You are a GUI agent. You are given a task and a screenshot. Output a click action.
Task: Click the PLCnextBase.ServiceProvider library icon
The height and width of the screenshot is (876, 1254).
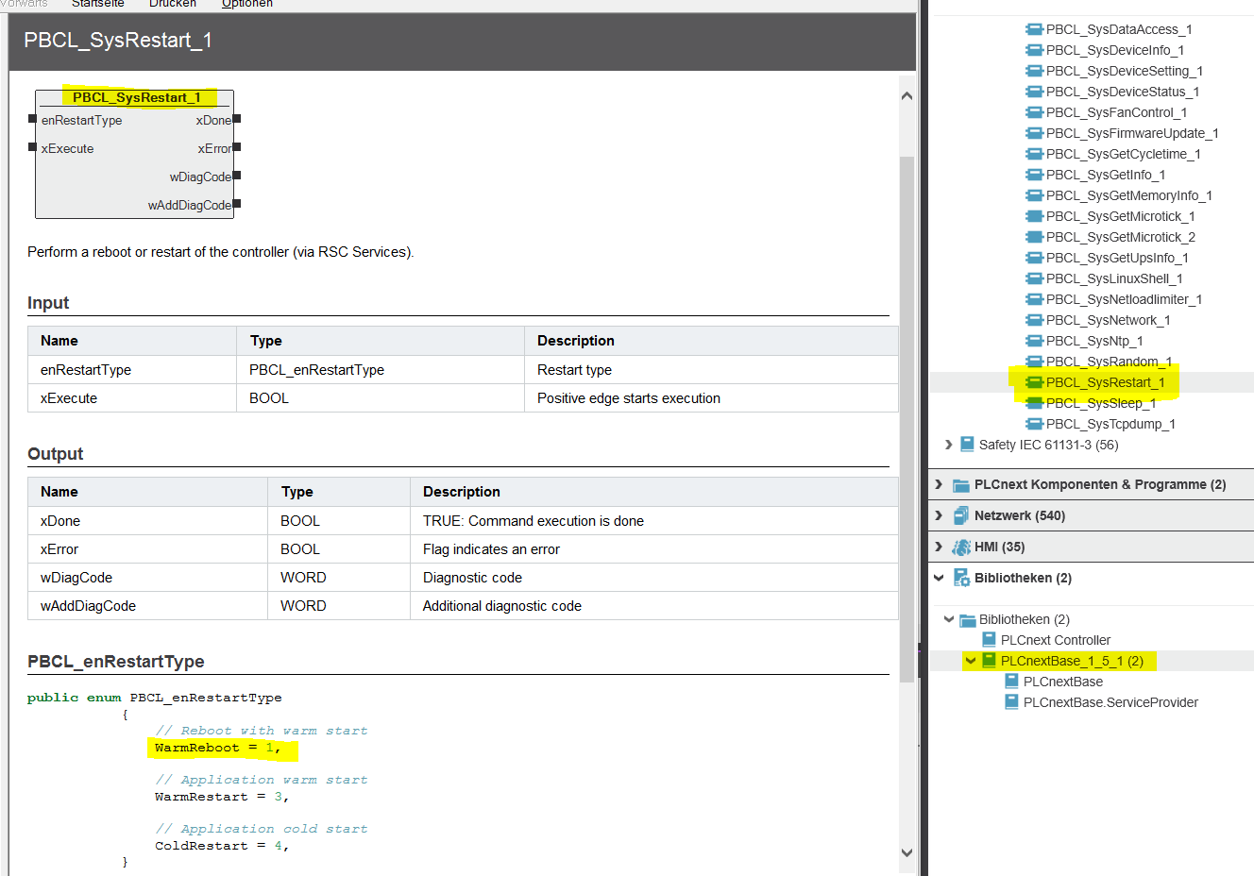(x=1011, y=701)
